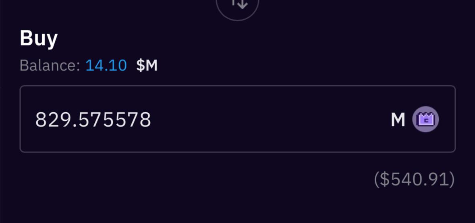Click the ($540.91) dollar value text
This screenshot has height=223, width=475.
[x=414, y=180]
